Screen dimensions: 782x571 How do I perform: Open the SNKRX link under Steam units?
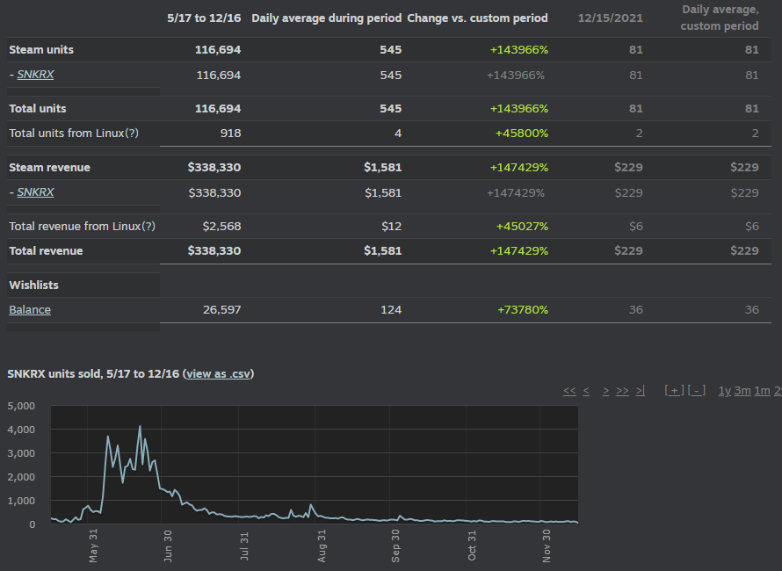click(35, 75)
